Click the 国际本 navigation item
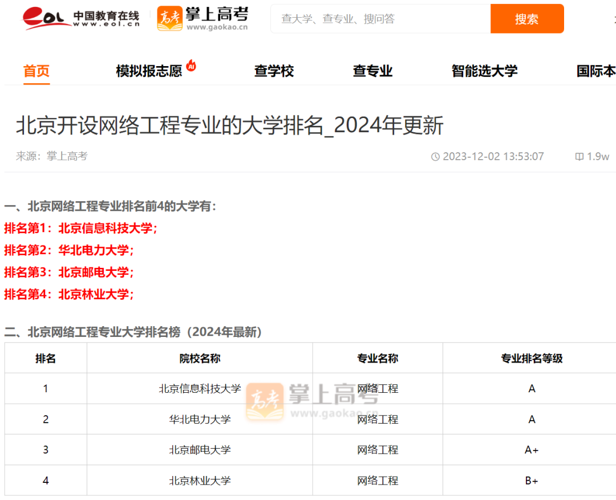 [595, 71]
